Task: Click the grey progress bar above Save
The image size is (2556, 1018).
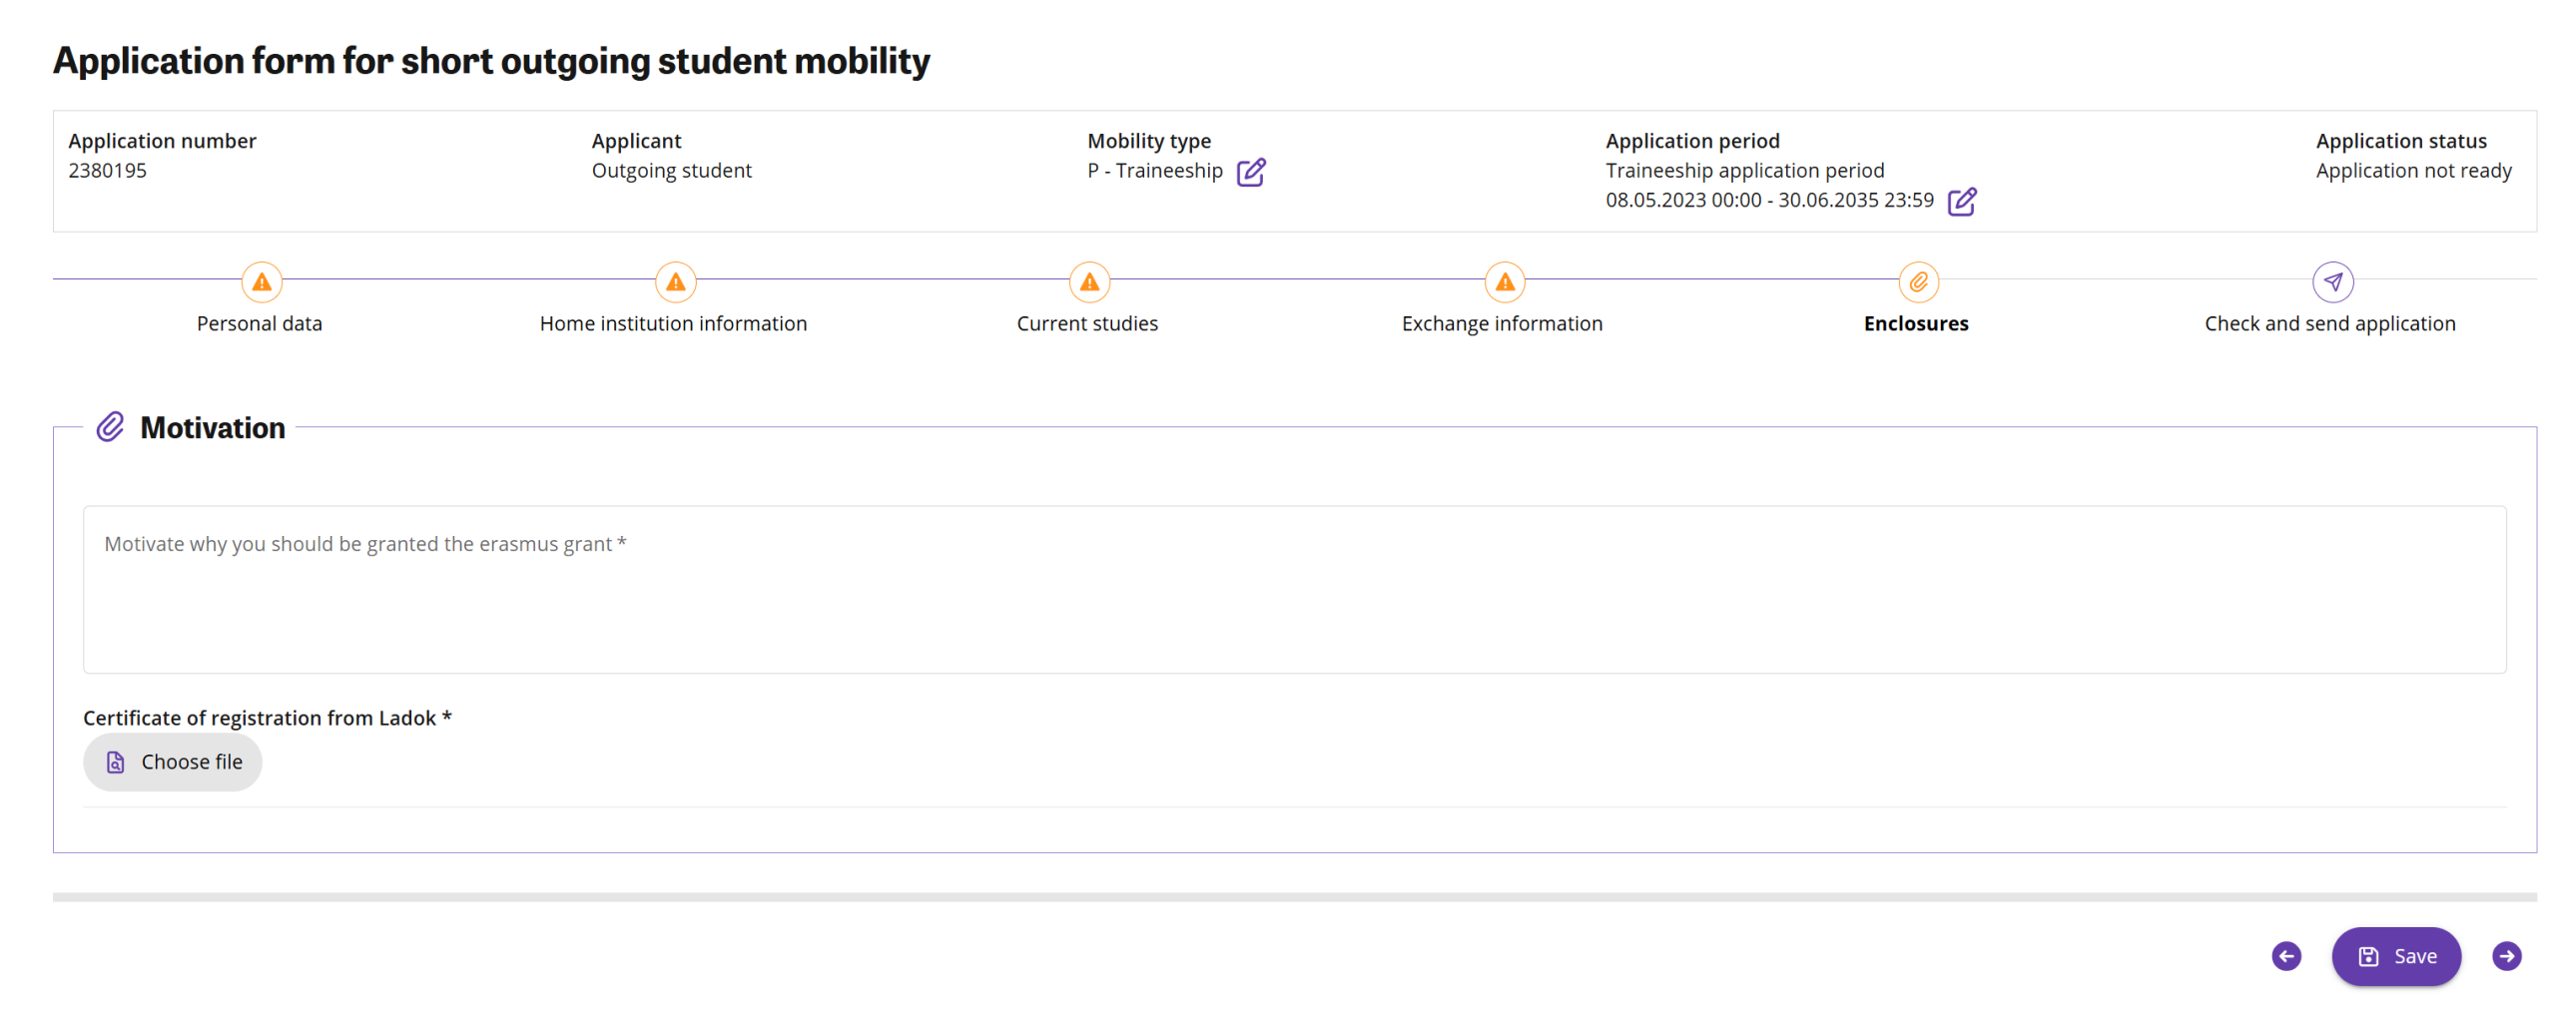Action: point(1293,896)
